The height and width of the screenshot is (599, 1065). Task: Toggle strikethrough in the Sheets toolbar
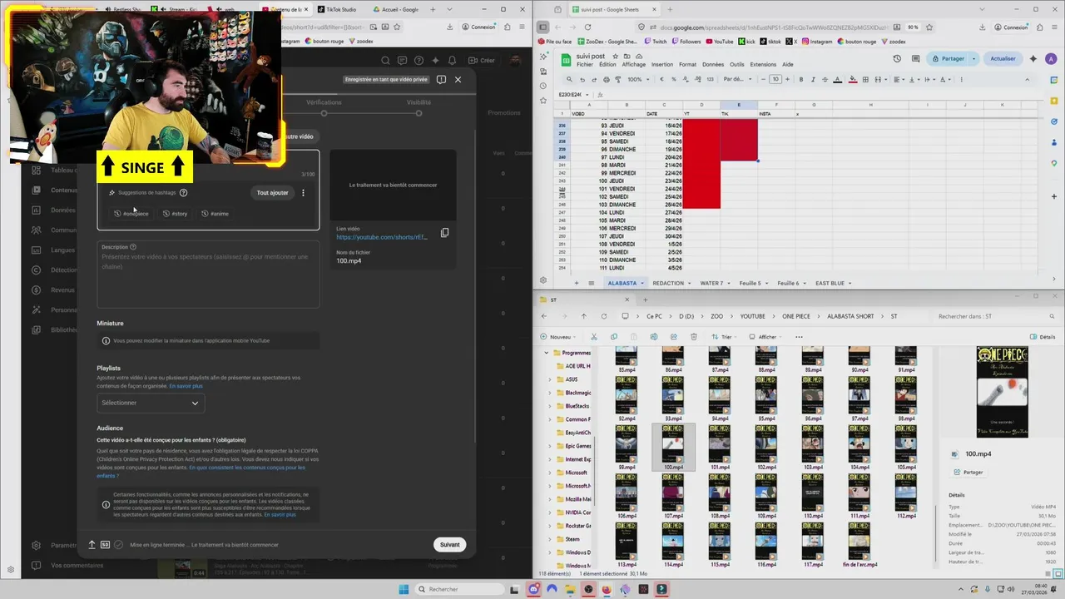coord(826,80)
